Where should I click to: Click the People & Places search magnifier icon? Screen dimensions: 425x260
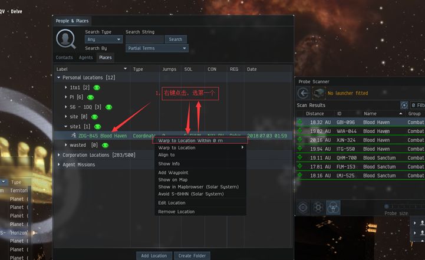(x=65, y=39)
